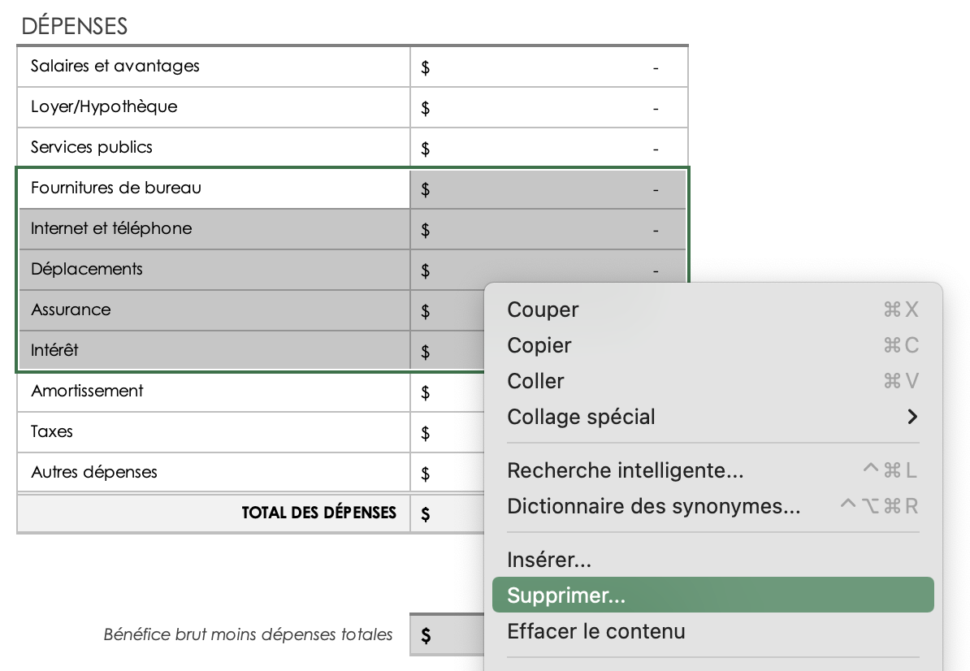Screen dimensions: 970x671
Task: Open the Collage spécial submenu
Action: (580, 417)
